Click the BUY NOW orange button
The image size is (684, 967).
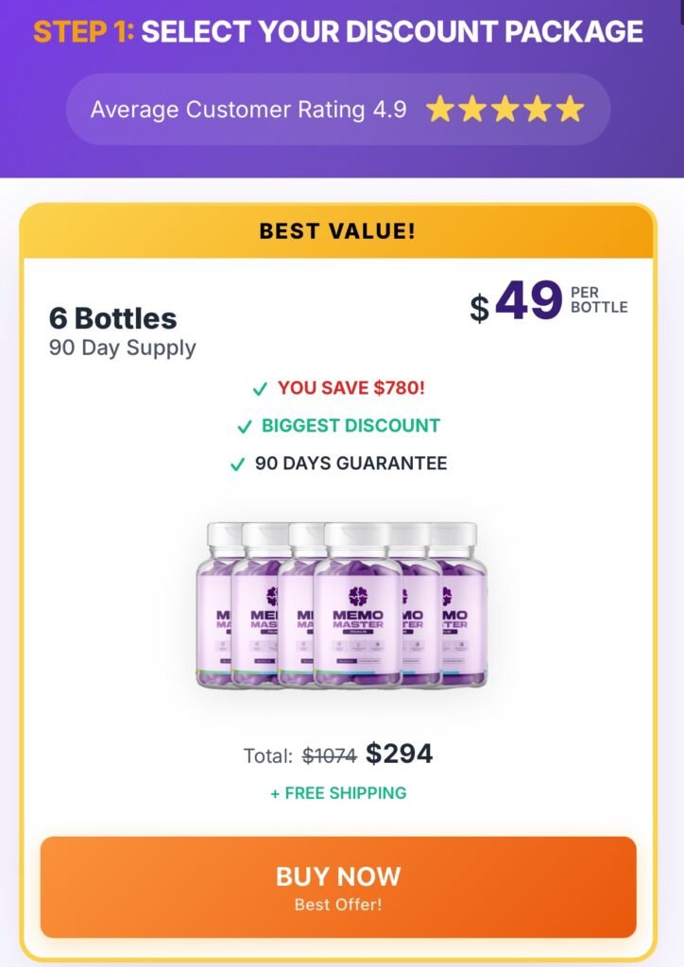click(338, 887)
